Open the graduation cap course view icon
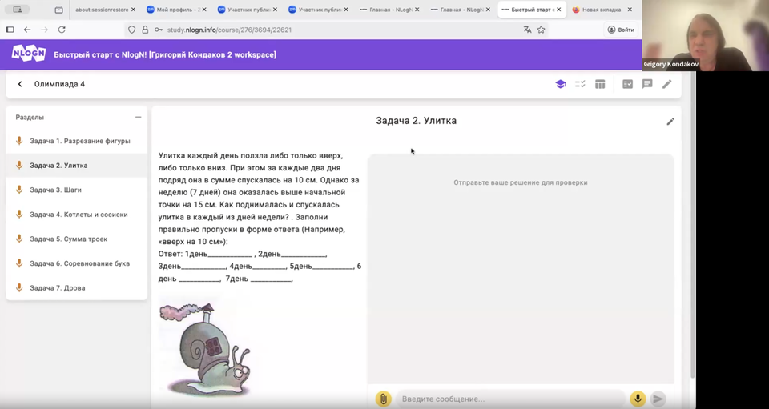 coord(561,84)
